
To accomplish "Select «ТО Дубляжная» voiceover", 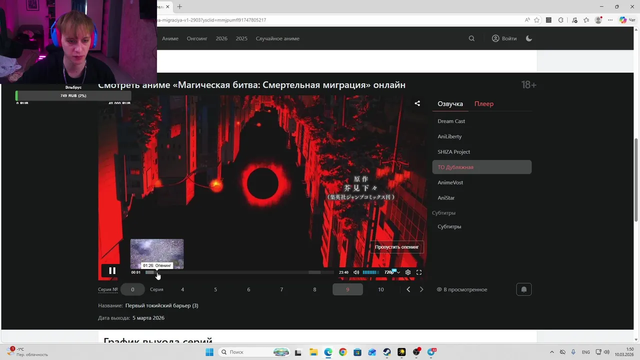I will pyautogui.click(x=481, y=167).
